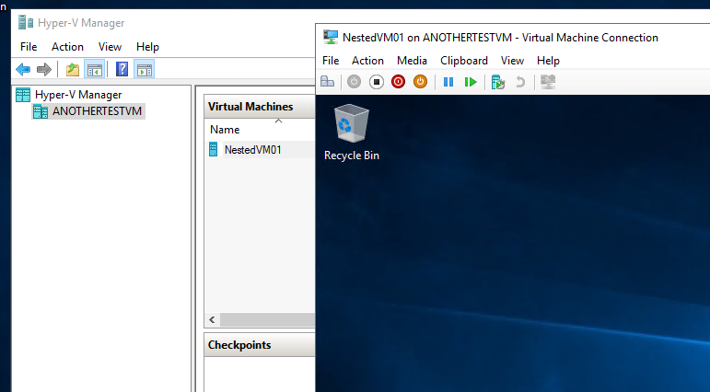710x392 pixels.
Task: Click the Back arrow in Hyper-V Manager toolbar
Action: coord(23,69)
